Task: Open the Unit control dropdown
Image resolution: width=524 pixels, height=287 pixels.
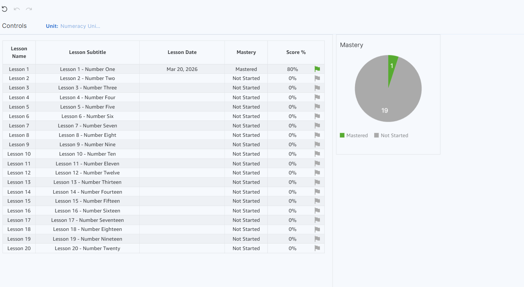Action: [80, 26]
